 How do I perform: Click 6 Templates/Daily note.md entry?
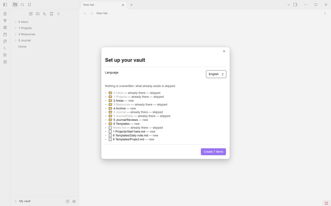tap(130, 135)
